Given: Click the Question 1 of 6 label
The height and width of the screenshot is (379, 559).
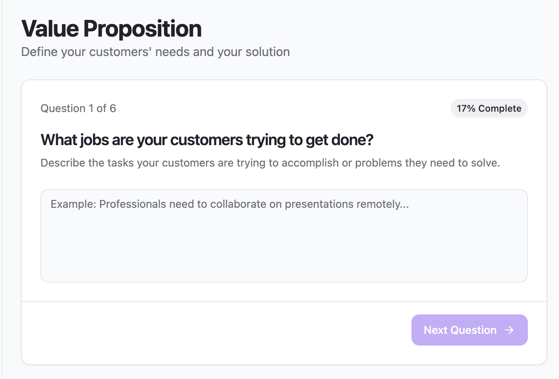Looking at the screenshot, I should [x=78, y=108].
